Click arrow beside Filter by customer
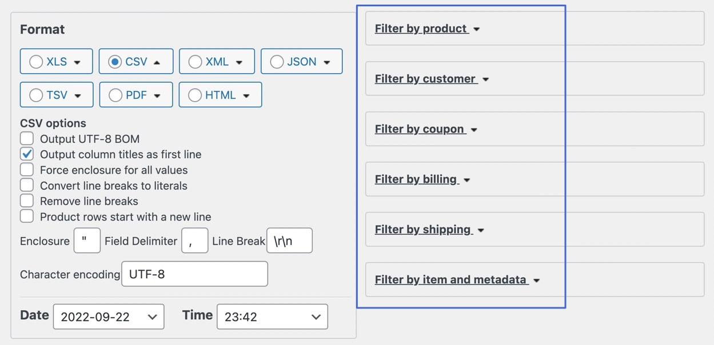 click(485, 79)
